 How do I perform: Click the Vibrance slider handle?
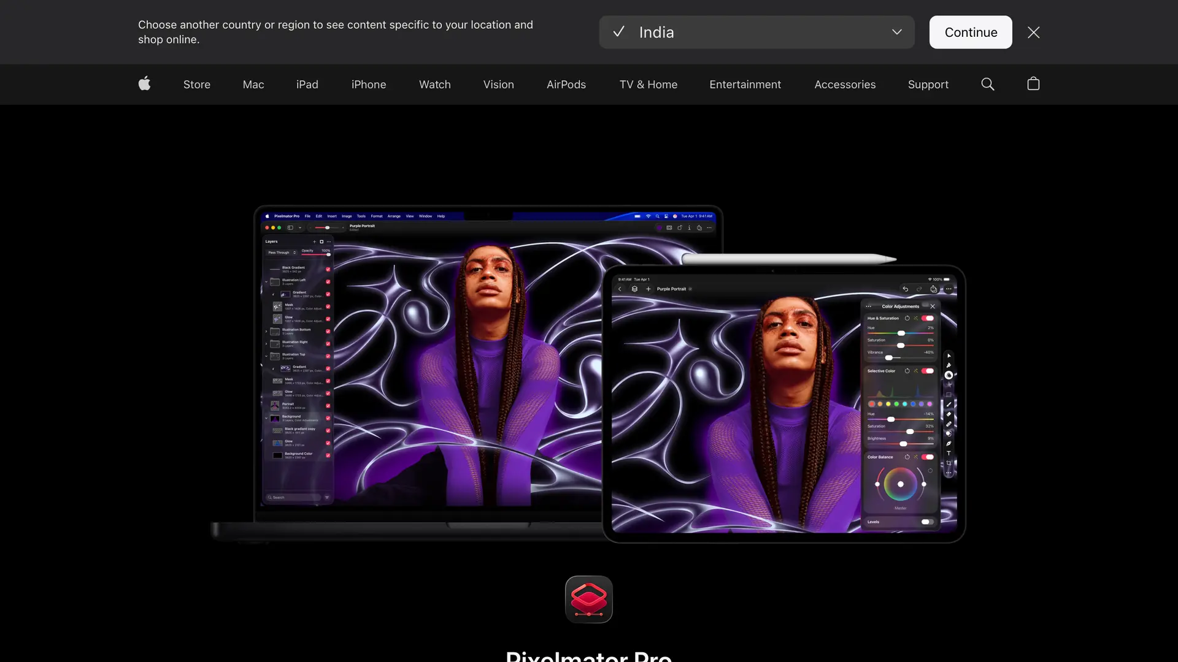888,357
